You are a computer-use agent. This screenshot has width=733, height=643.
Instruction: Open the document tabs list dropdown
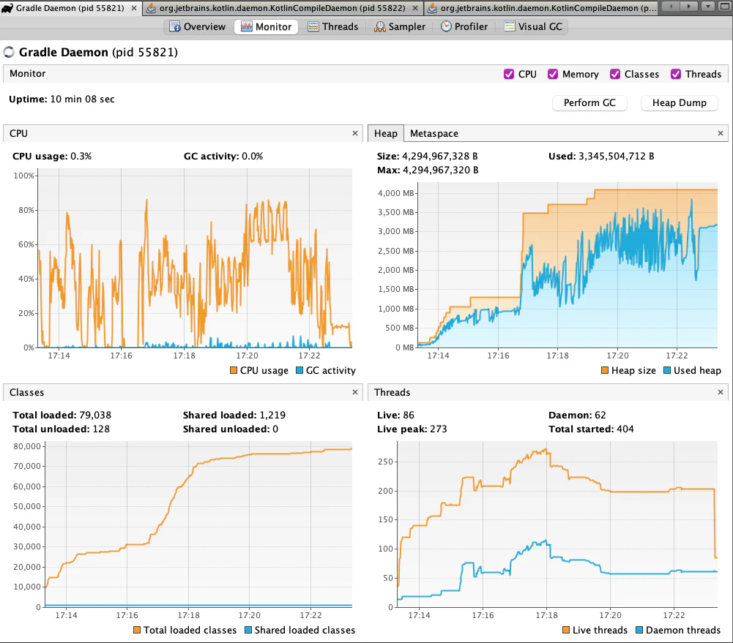[x=708, y=6]
